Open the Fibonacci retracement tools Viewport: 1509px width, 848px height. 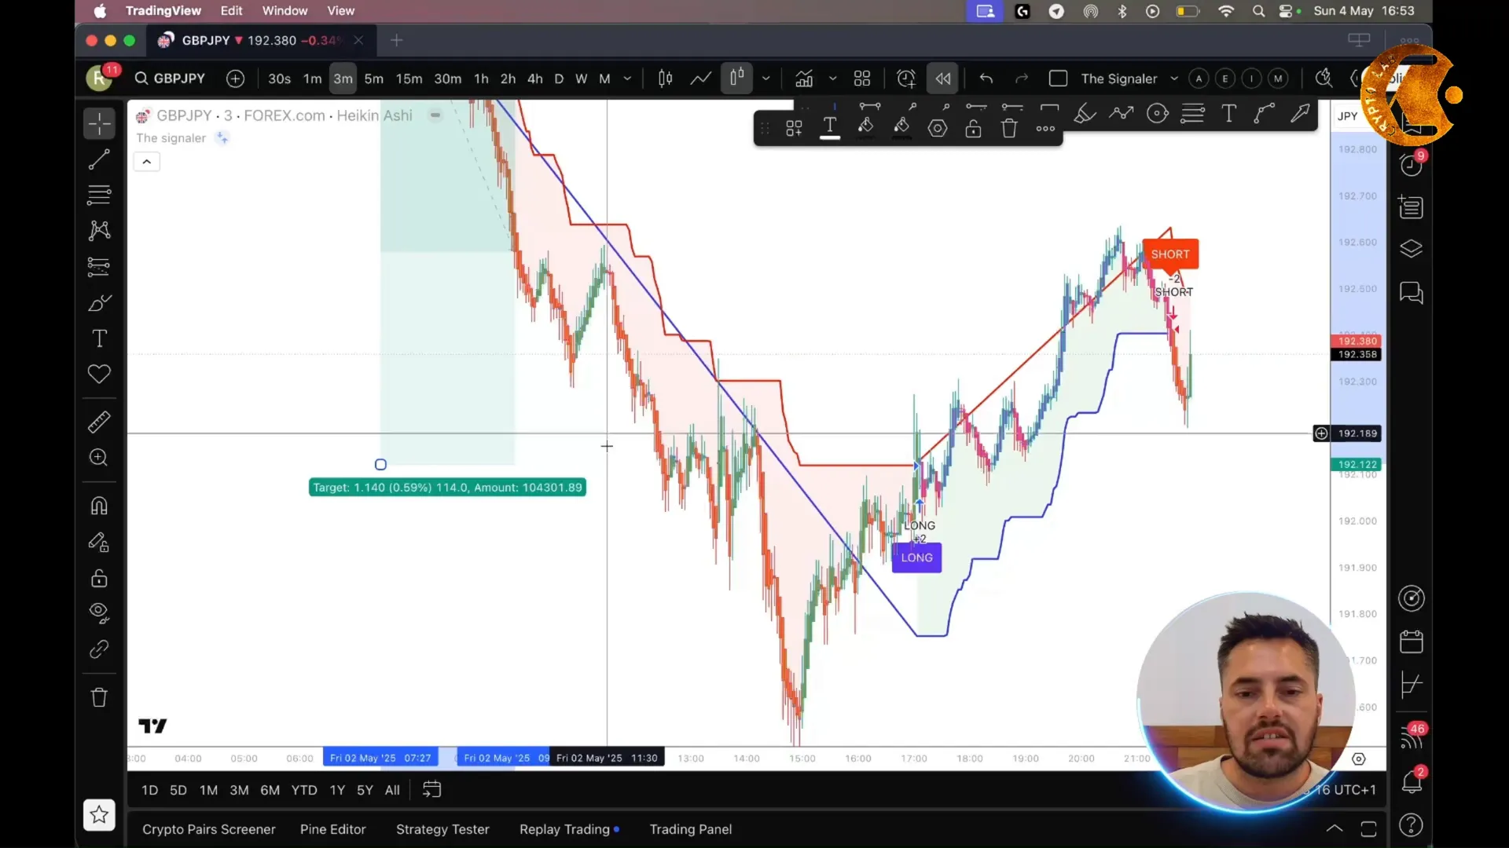coord(99,194)
